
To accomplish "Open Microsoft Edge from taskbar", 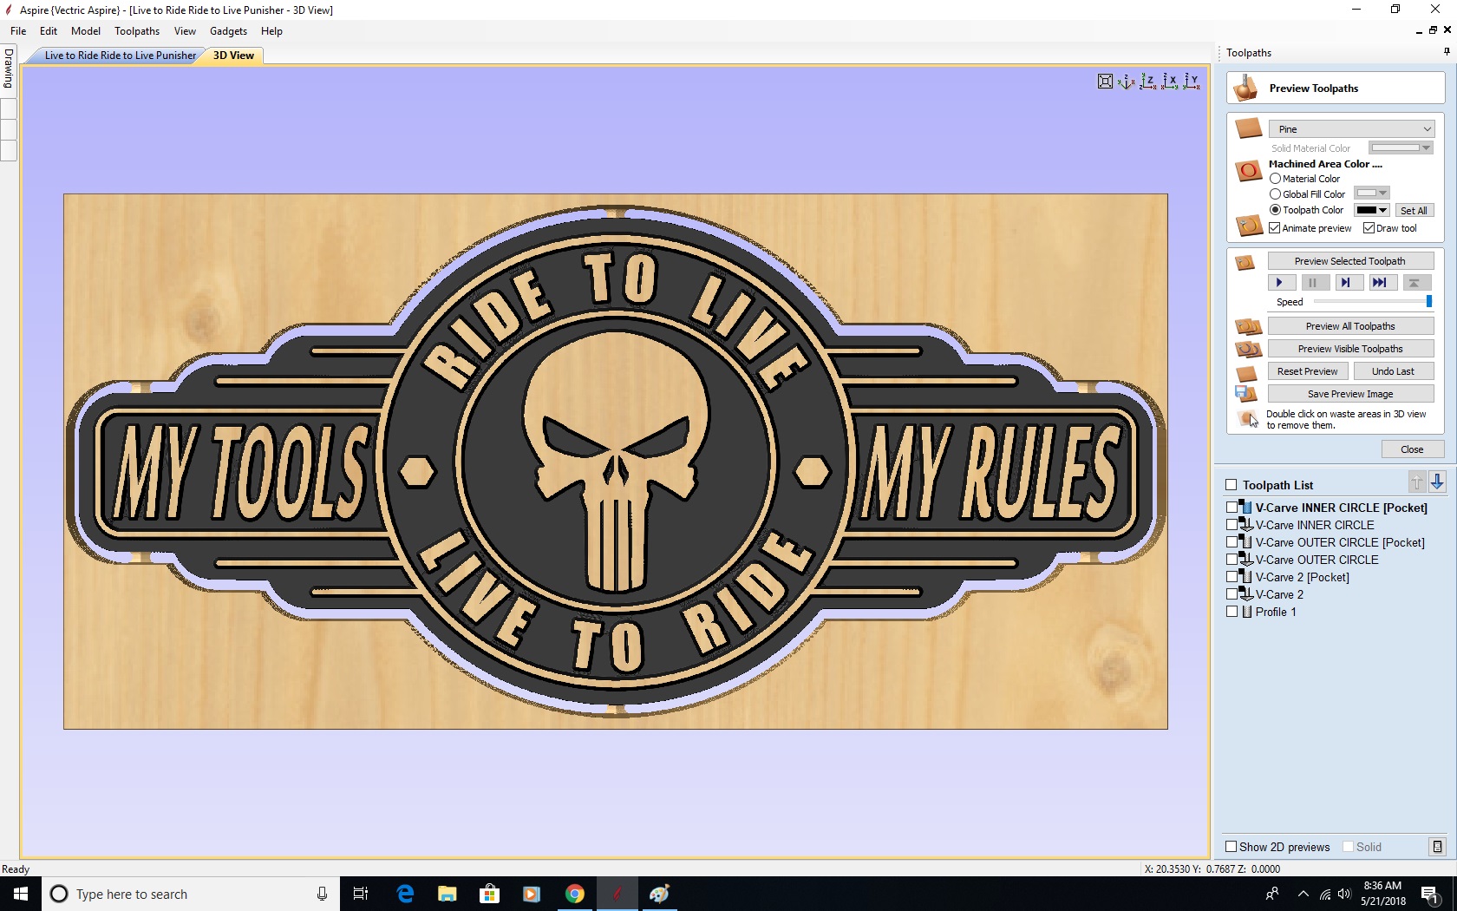I will point(405,894).
